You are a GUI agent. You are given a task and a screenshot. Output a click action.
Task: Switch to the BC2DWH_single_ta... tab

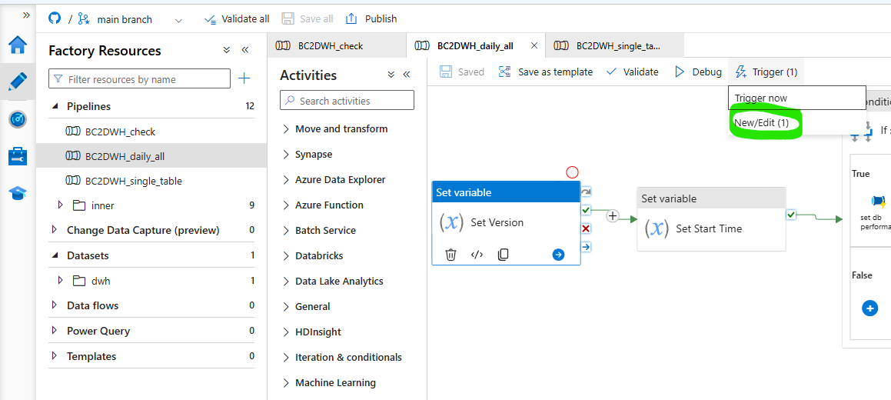click(614, 46)
